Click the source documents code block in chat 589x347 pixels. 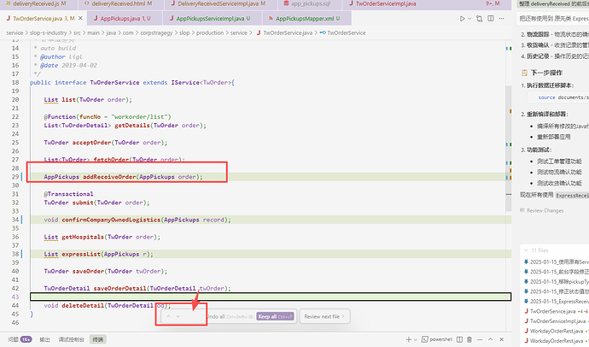pos(557,97)
